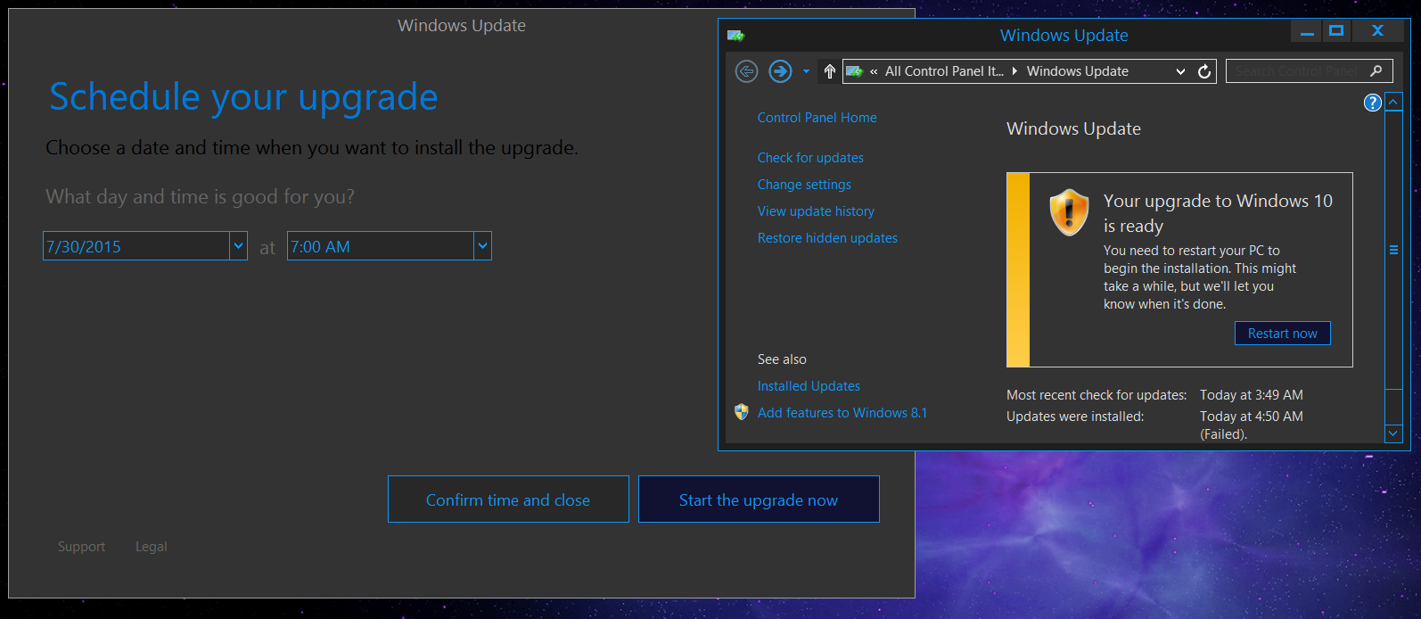
Task: Open Installed Updates link
Action: (x=809, y=386)
